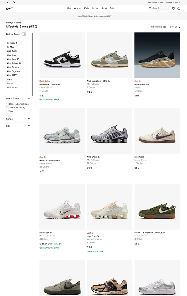
Task: Open the Jordan brand page via Jumpman logo
Action: point(8,2)
